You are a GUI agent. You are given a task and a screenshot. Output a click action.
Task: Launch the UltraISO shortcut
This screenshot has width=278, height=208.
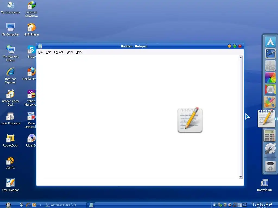pos(31,141)
